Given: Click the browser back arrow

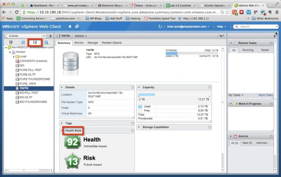Looking at the screenshot, I should coord(4,12).
